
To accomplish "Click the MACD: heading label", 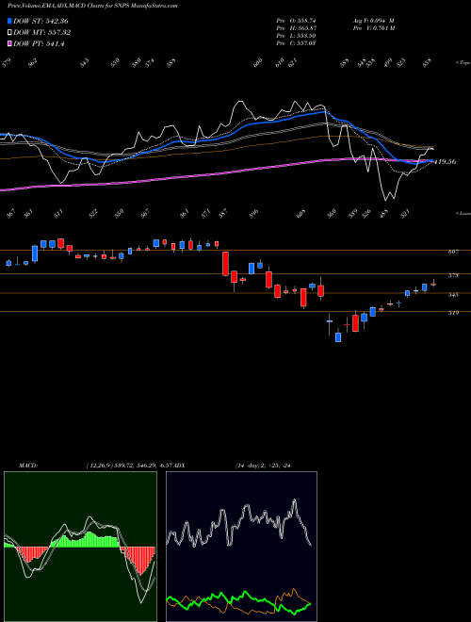I will click(x=27, y=466).
